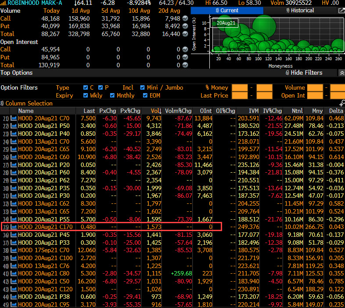
Task: Select row HOOD 20Aug21 P33
Action: click(x=172, y=243)
